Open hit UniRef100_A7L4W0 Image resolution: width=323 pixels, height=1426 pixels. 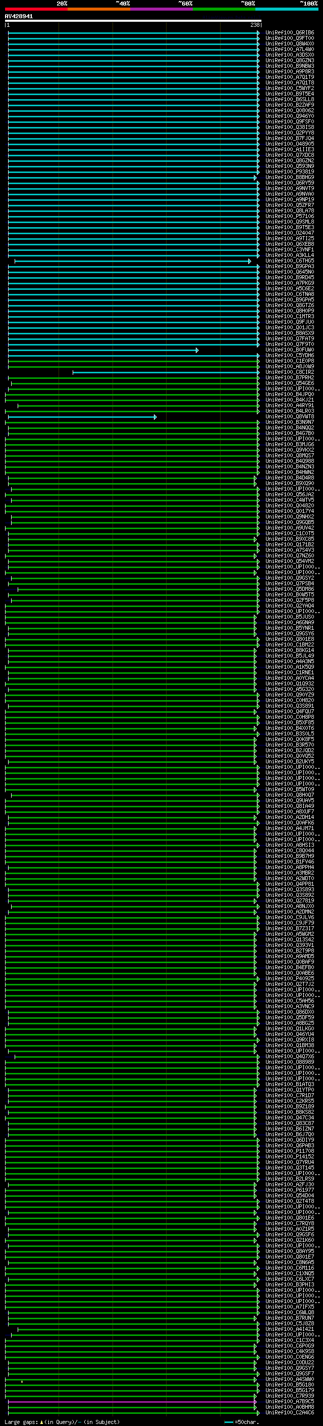point(289,49)
